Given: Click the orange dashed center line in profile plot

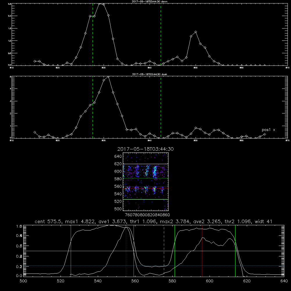Looking at the screenshot, I should tap(164, 251).
